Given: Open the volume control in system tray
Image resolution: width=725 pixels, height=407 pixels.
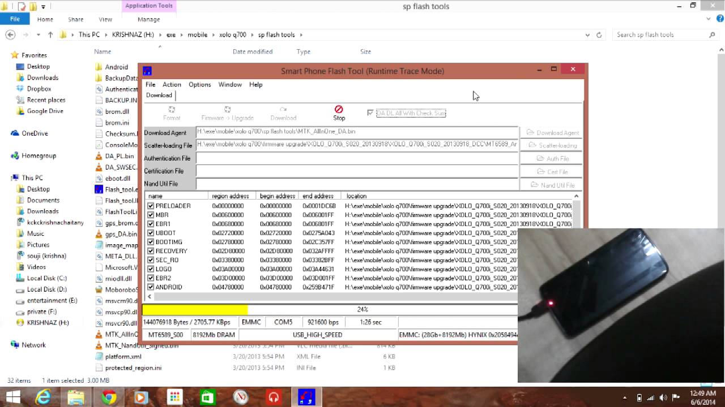Looking at the screenshot, I should point(663,397).
